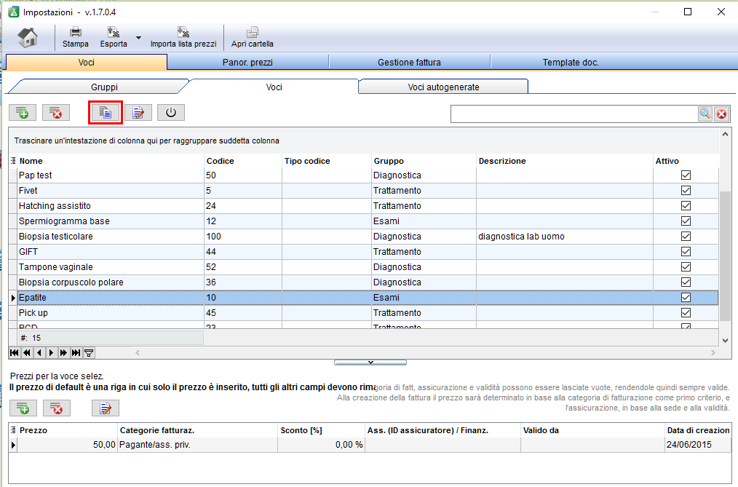Click the 50,00 price cell
Image resolution: width=738 pixels, height=487 pixels.
pyautogui.click(x=67, y=445)
